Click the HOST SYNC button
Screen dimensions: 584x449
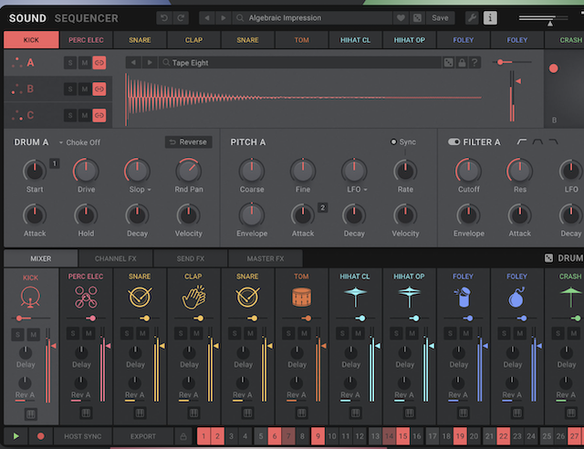83,436
